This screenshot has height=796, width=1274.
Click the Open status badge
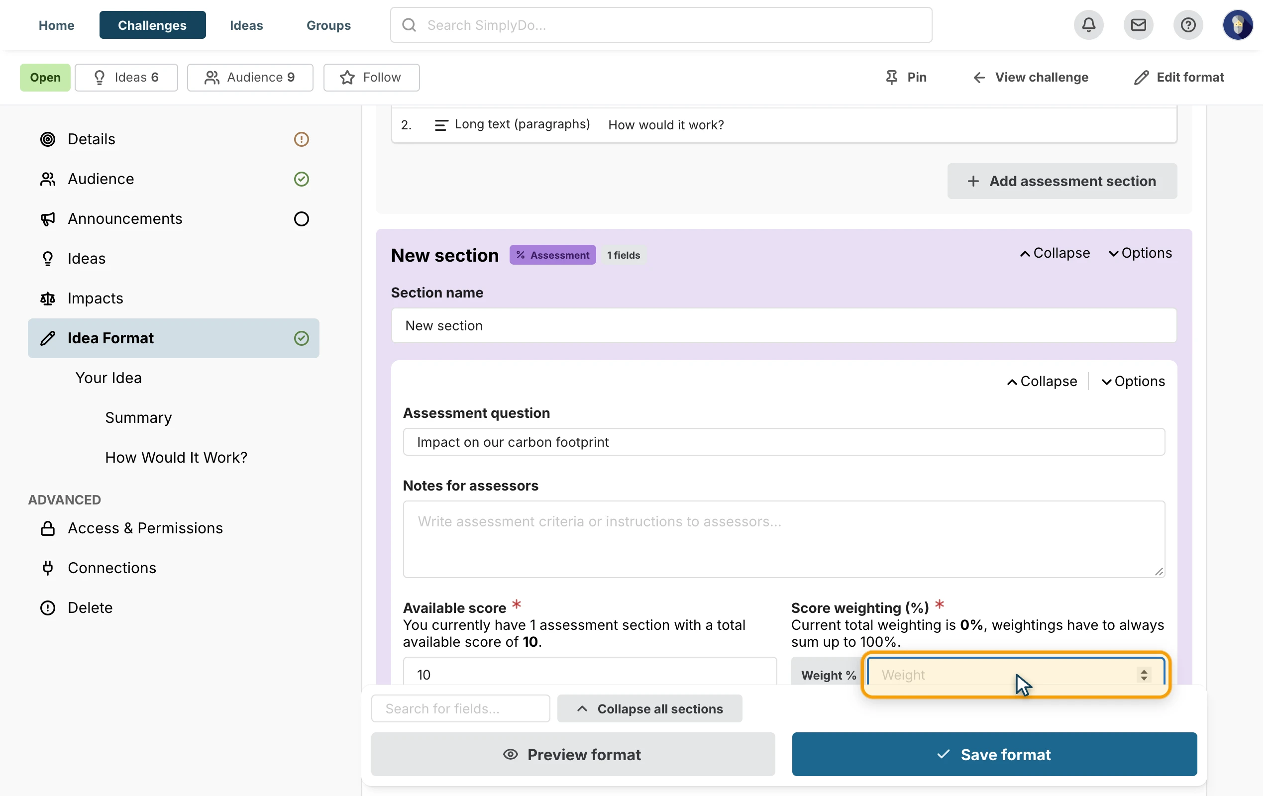tap(45, 78)
